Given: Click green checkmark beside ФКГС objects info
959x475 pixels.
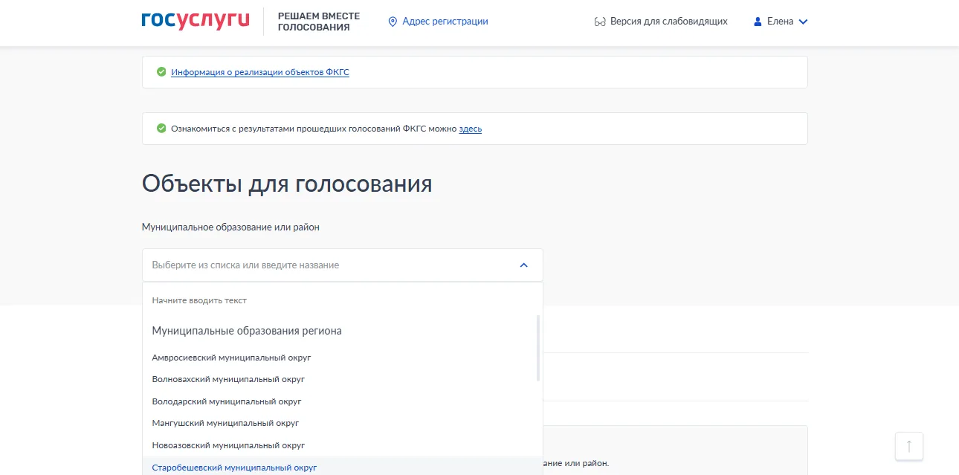Looking at the screenshot, I should coord(161,72).
